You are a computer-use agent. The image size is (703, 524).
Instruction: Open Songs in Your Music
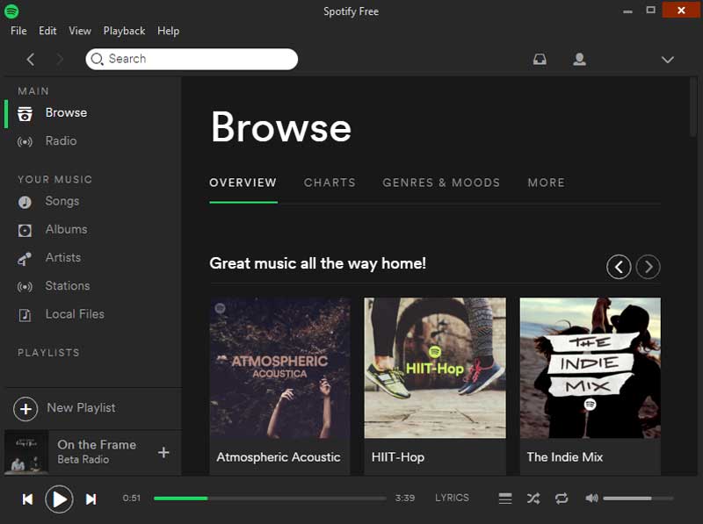coord(62,202)
